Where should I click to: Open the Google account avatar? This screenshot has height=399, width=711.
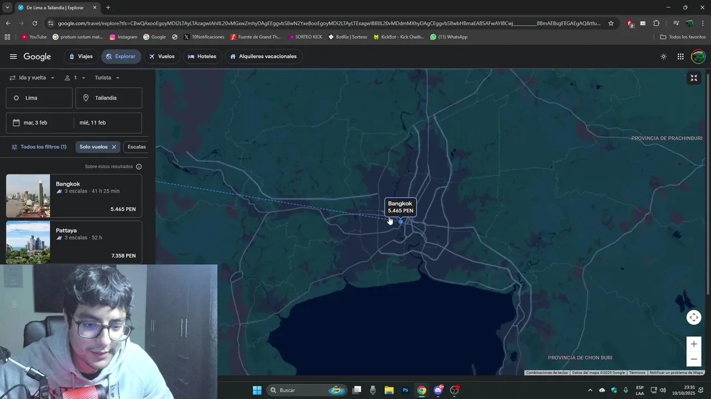pos(698,57)
